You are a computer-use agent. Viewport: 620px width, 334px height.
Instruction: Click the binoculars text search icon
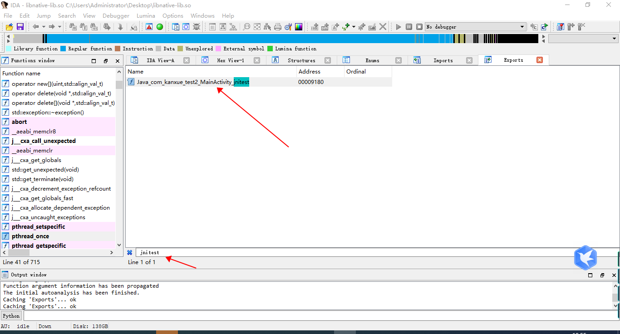click(84, 27)
